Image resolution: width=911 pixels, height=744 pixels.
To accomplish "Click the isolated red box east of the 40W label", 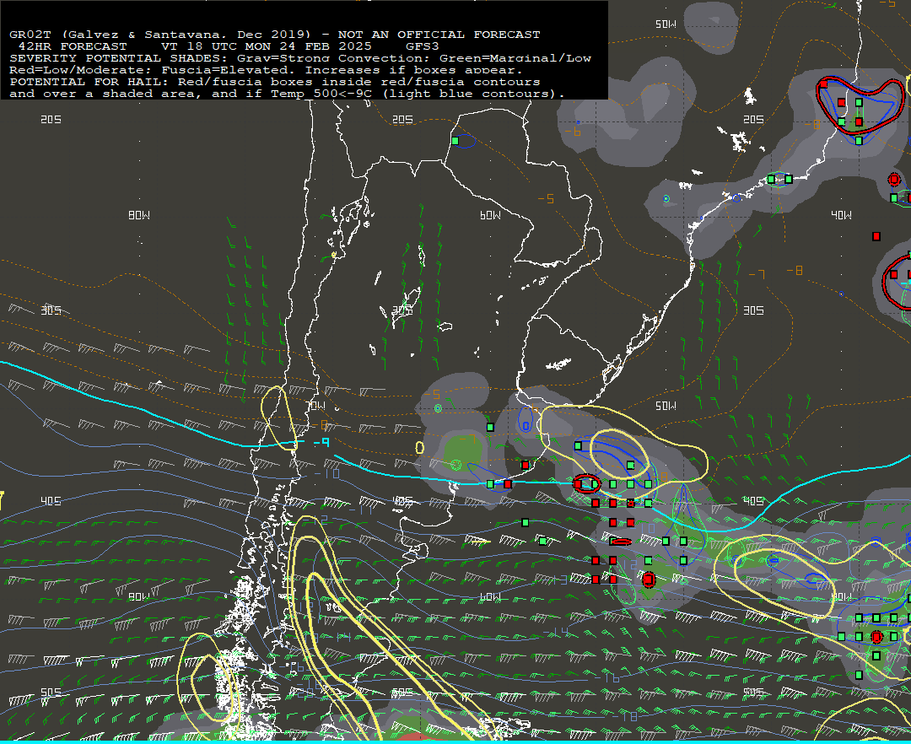I will (876, 236).
